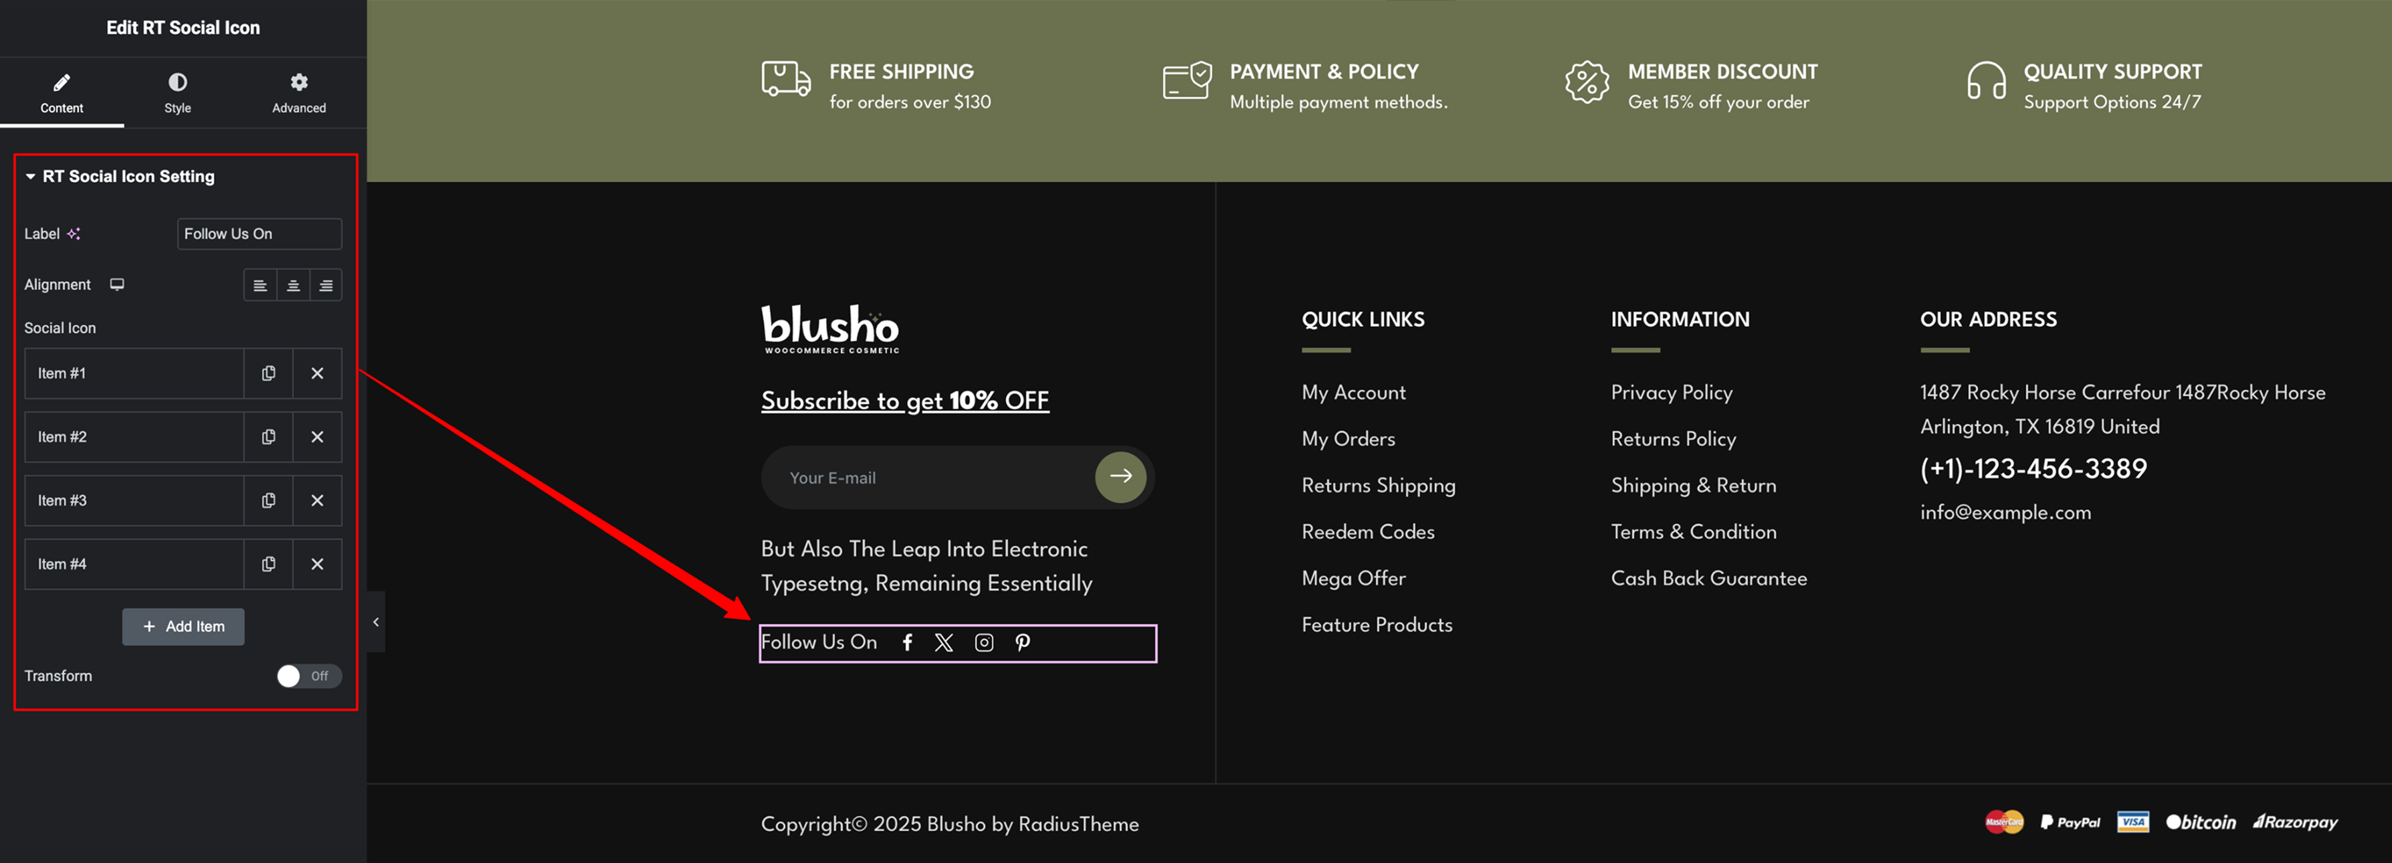Duplicate Item #3 social icon
The image size is (2392, 863).
coord(268,500)
